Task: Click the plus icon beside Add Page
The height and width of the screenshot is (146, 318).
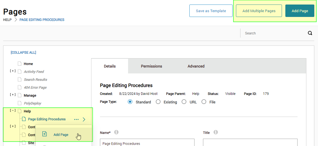Action: [44, 134]
